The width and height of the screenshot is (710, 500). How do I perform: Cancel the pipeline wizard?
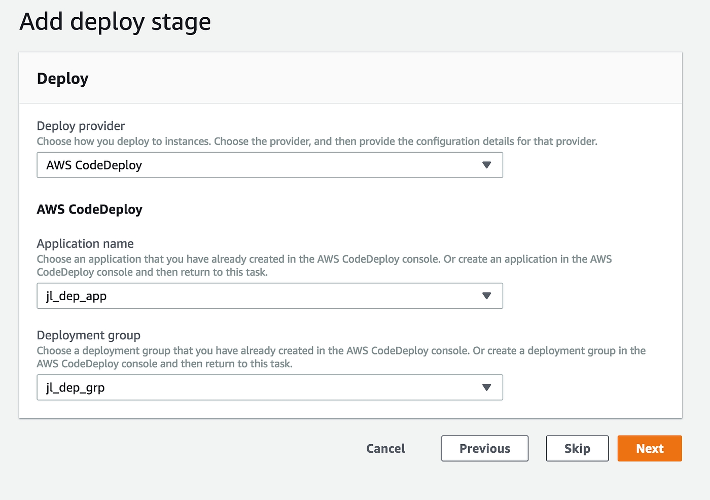point(385,448)
